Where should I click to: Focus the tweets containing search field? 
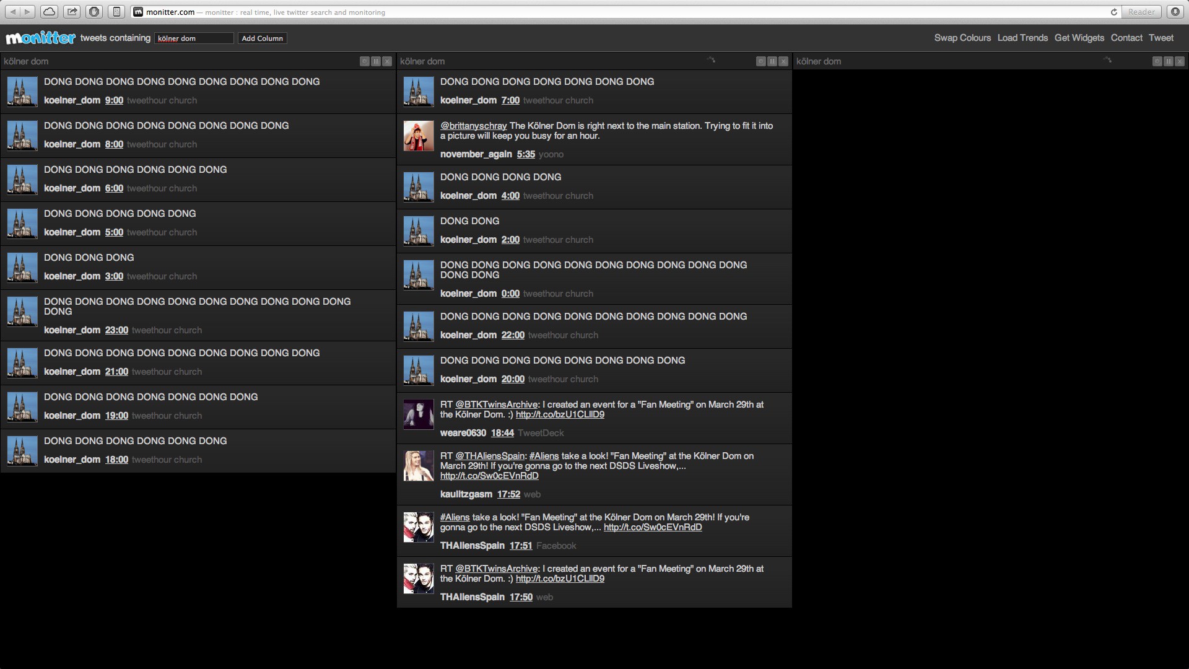pos(194,38)
